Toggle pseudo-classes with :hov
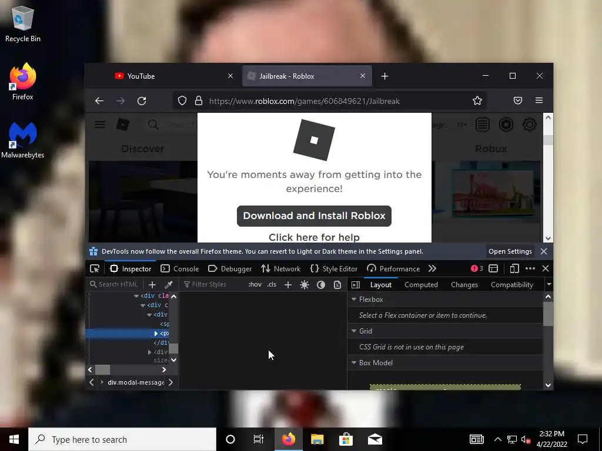Viewport: 602px width, 451px height. (x=255, y=285)
